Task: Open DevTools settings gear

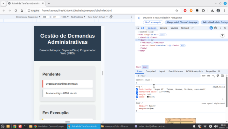Action: [215, 28]
